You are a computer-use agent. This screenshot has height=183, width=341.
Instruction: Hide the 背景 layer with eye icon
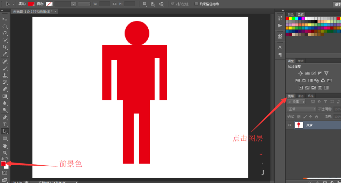point(290,125)
